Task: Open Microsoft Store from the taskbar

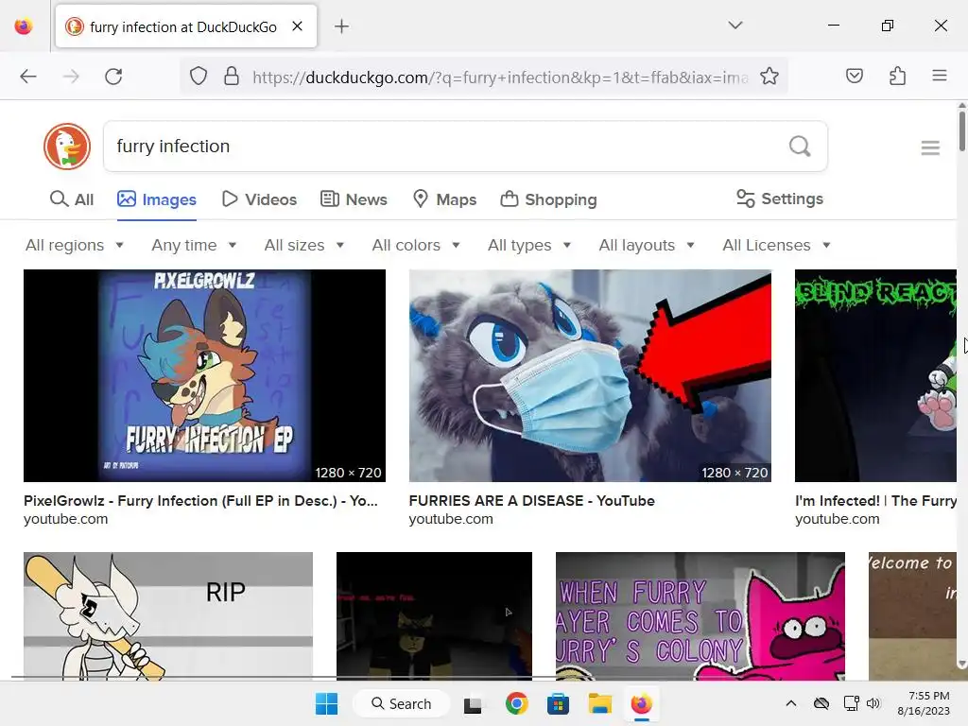Action: pos(558,703)
